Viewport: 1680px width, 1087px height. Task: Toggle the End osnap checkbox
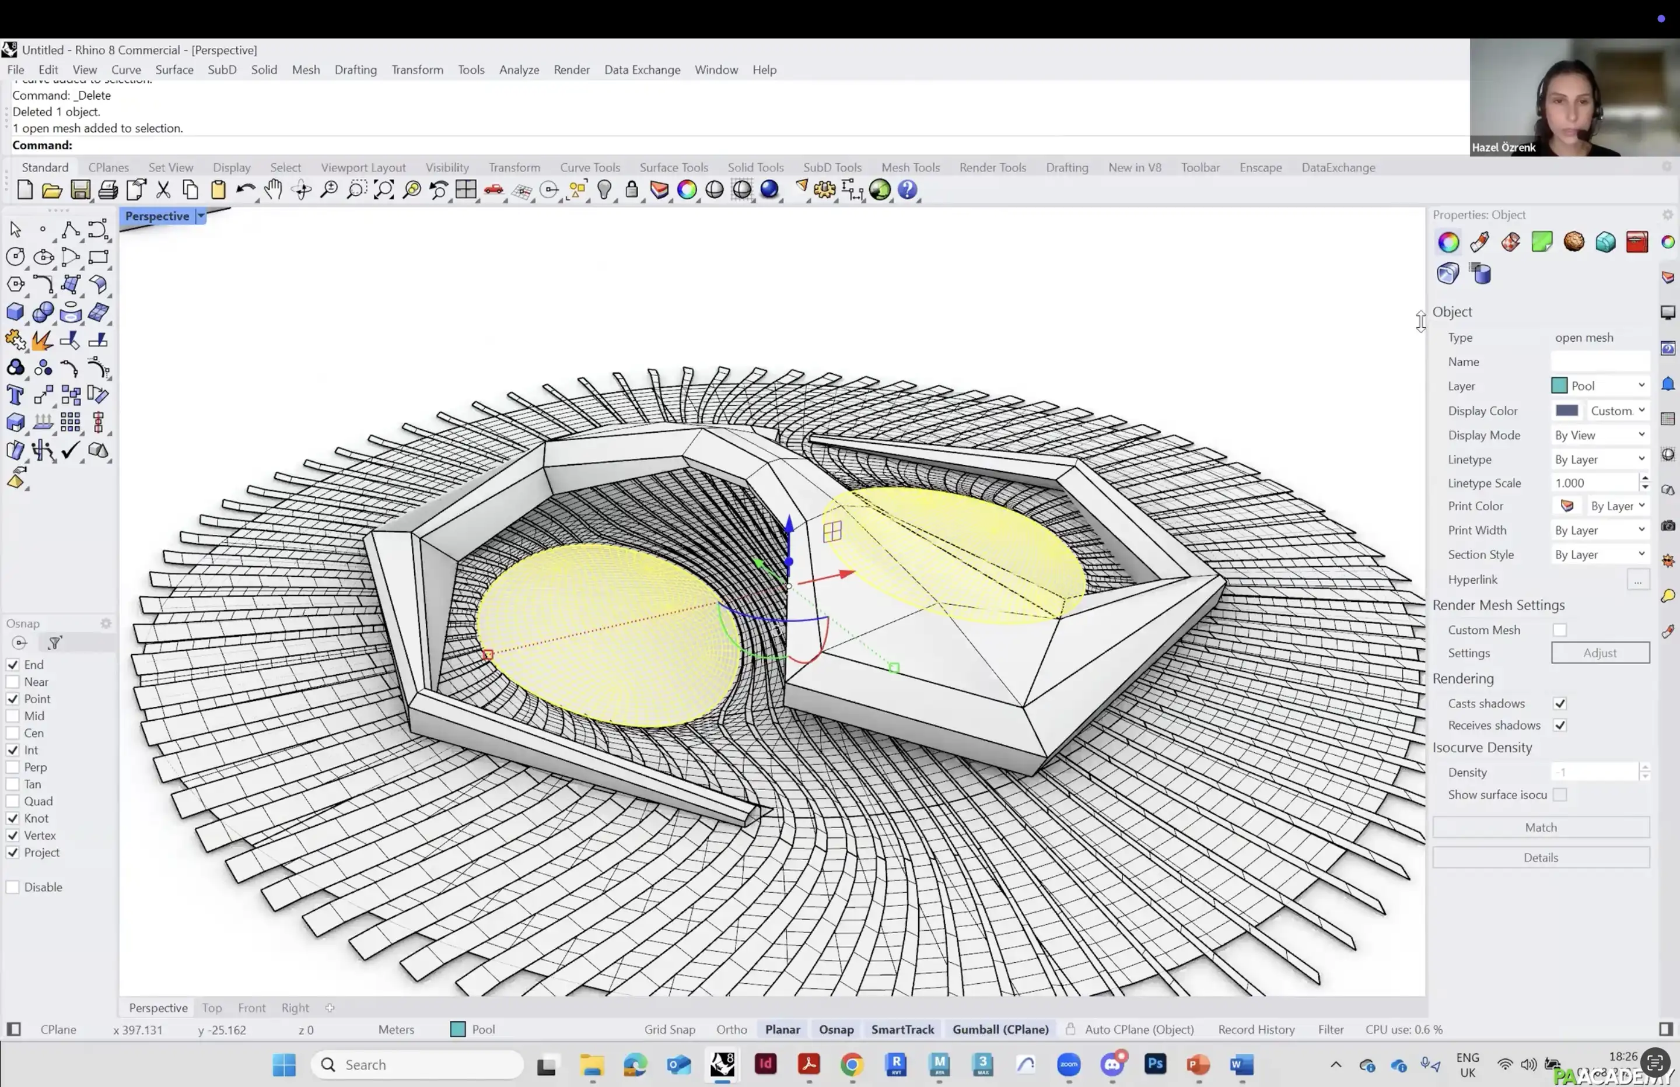click(x=13, y=665)
